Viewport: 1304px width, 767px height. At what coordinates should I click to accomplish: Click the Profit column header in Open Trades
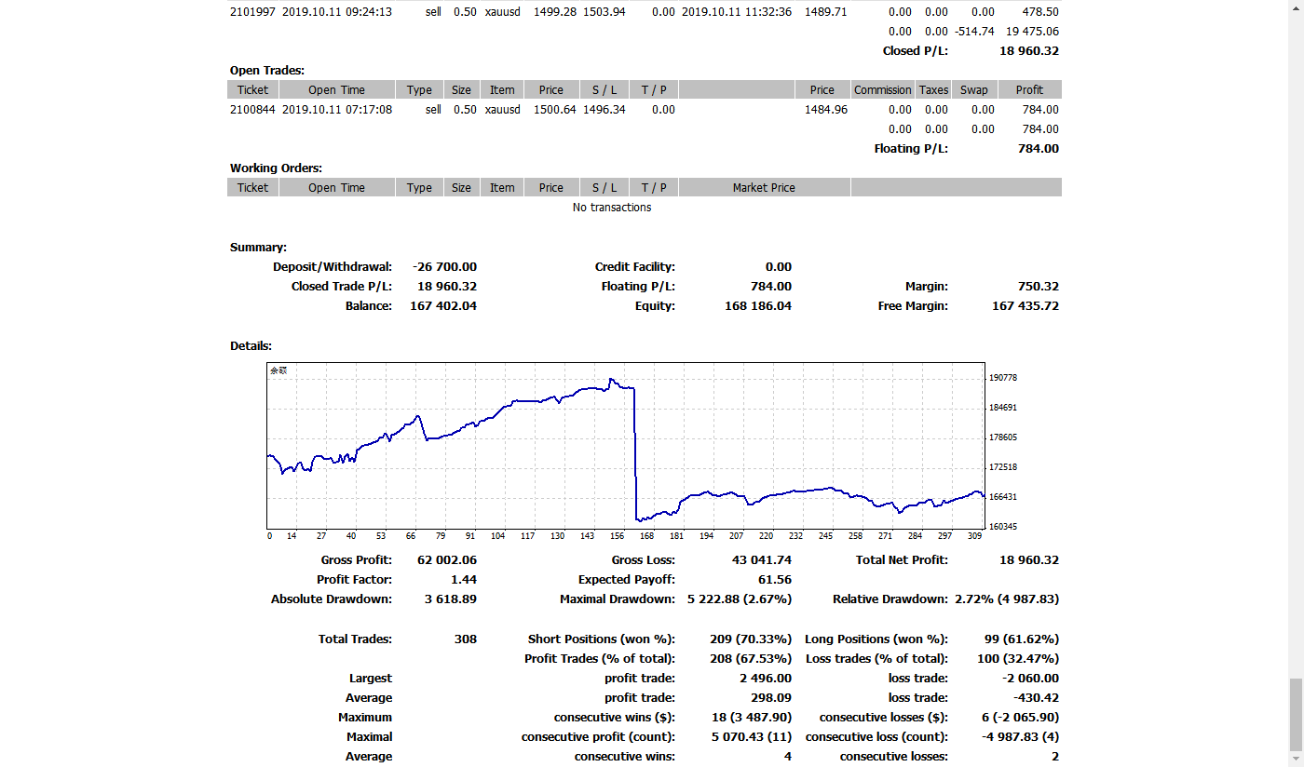tap(1029, 90)
